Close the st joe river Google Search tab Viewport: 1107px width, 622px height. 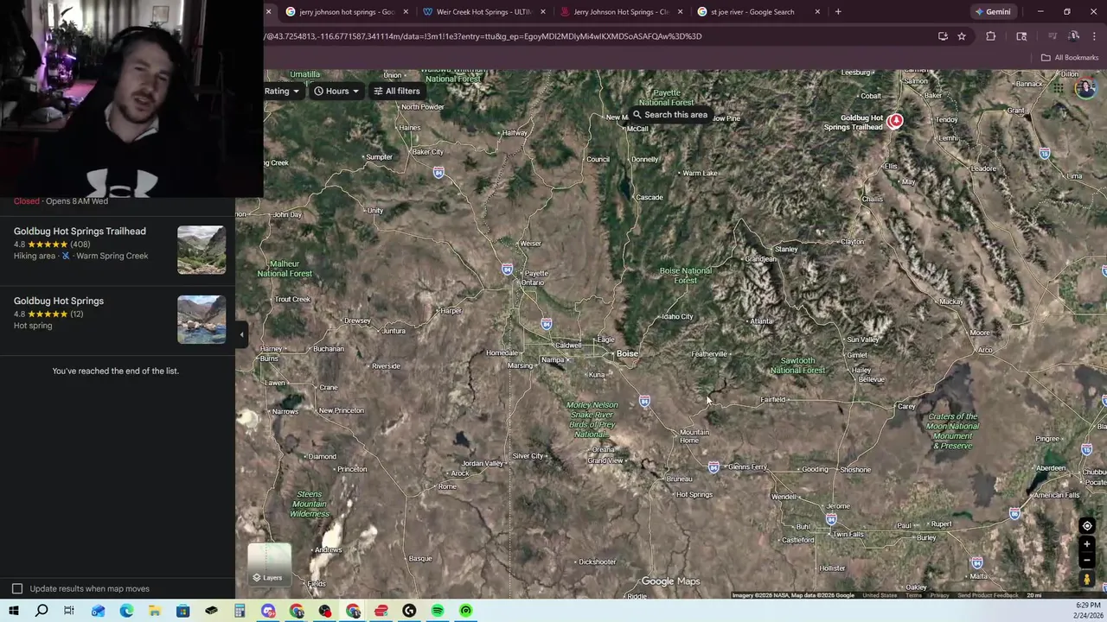[x=817, y=12]
